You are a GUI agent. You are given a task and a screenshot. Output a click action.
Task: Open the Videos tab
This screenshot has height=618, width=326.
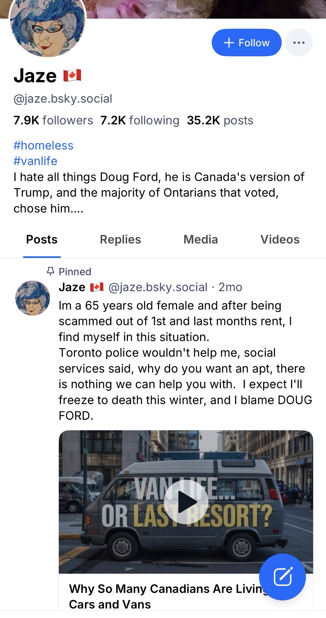pos(280,240)
